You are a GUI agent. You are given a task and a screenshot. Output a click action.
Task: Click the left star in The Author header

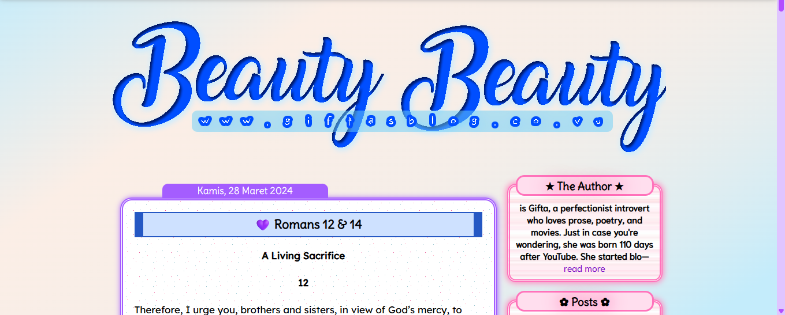point(550,187)
